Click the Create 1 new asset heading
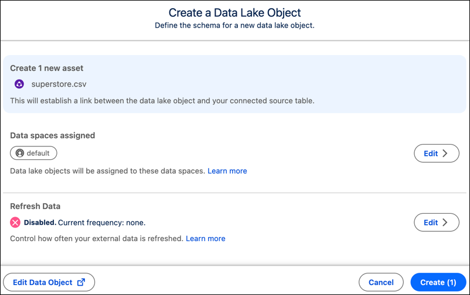This screenshot has height=295, width=470. pyautogui.click(x=47, y=68)
